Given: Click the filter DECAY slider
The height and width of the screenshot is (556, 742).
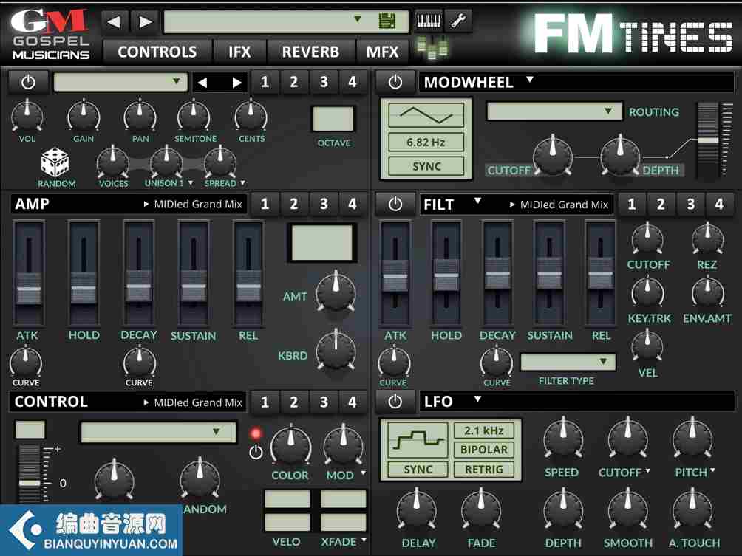Looking at the screenshot, I should click(x=497, y=272).
